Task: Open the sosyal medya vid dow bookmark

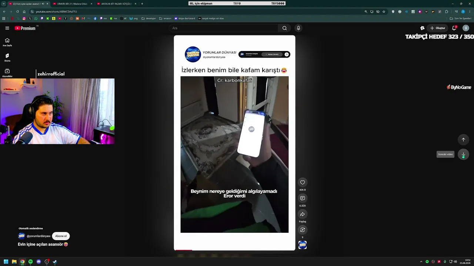Action: pyautogui.click(x=211, y=18)
